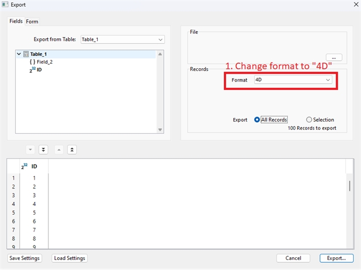Screen dimensions: 361x270
Task: Click the Save Settings button
Action: pos(25,258)
